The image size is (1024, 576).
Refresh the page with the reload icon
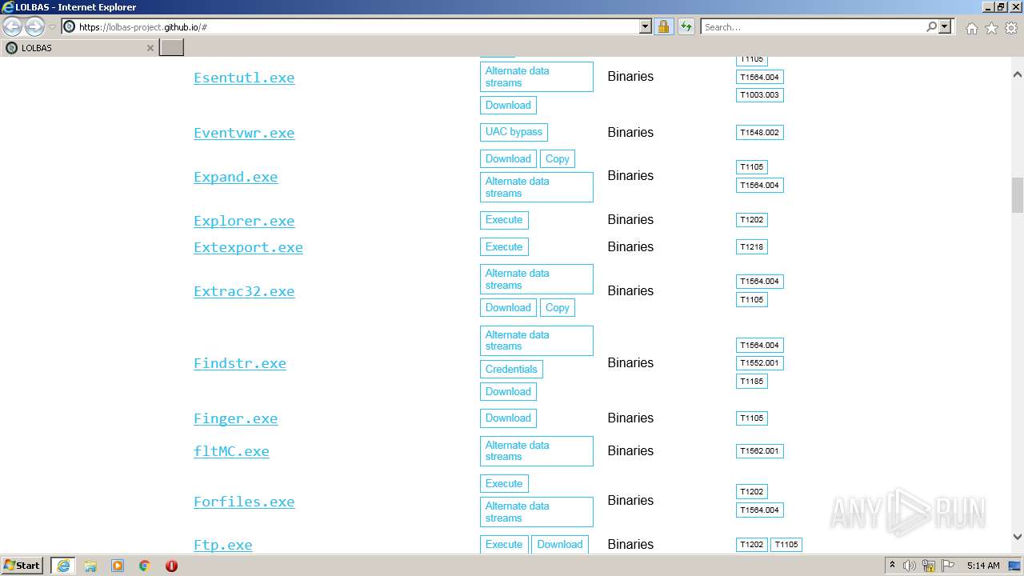click(x=686, y=26)
